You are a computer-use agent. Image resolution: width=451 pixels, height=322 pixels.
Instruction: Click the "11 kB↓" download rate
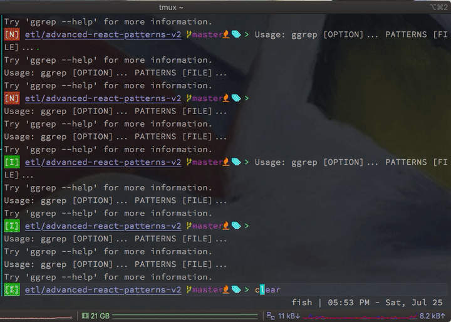289,316
